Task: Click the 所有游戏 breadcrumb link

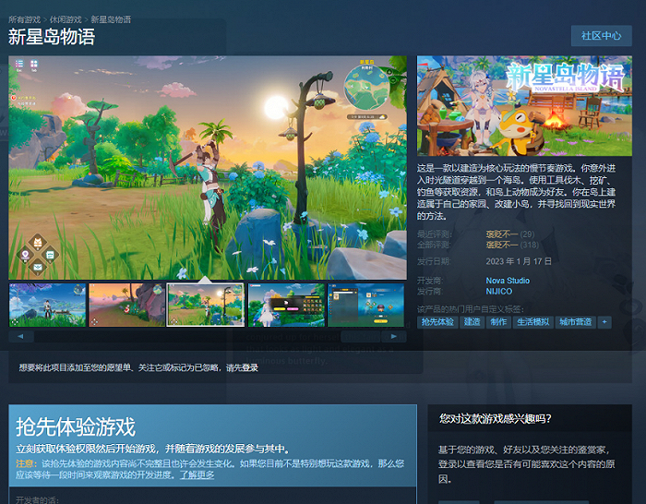Action: pyautogui.click(x=24, y=19)
